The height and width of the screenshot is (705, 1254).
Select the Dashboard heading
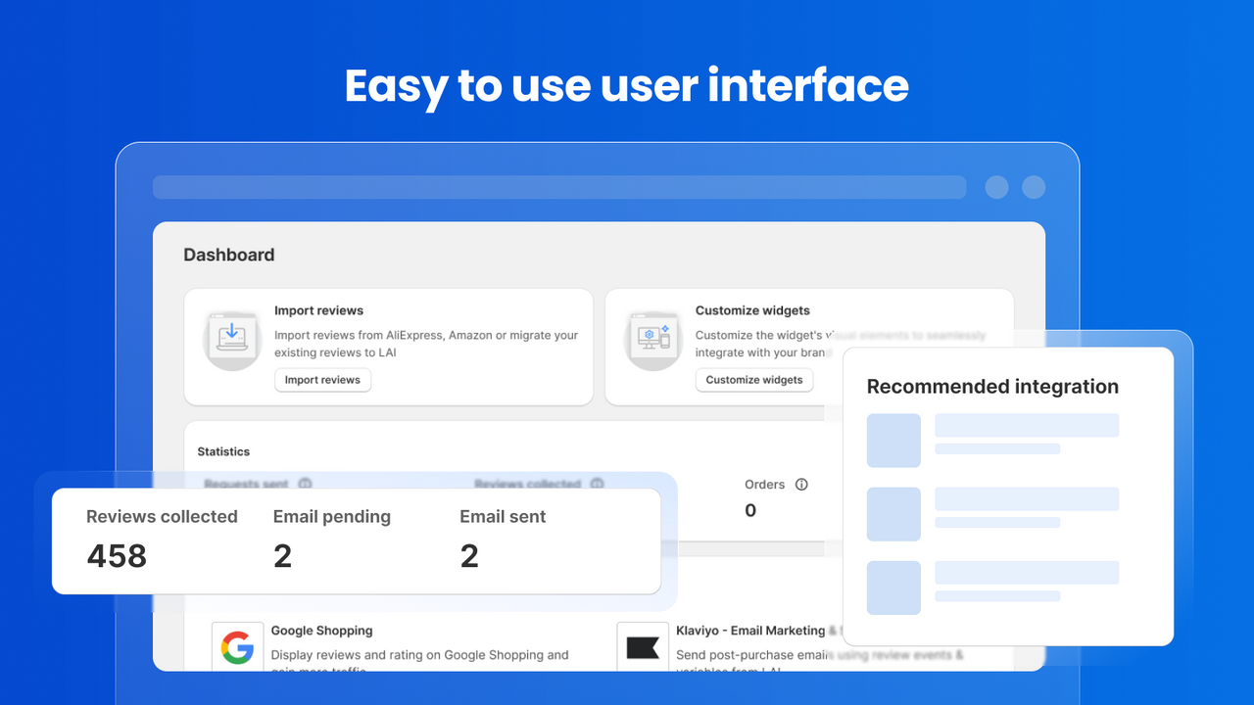point(228,255)
